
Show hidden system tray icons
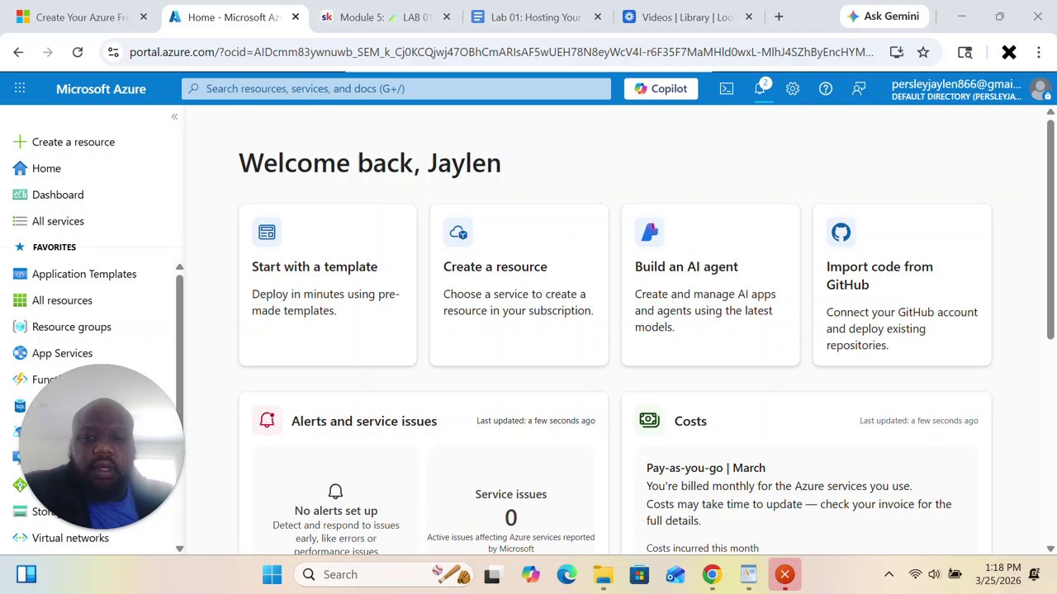click(889, 574)
